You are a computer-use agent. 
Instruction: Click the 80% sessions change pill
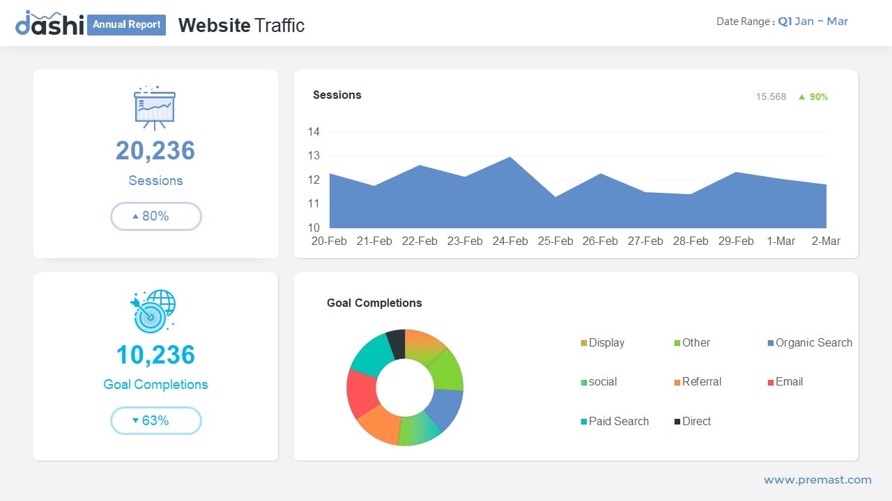tap(156, 216)
